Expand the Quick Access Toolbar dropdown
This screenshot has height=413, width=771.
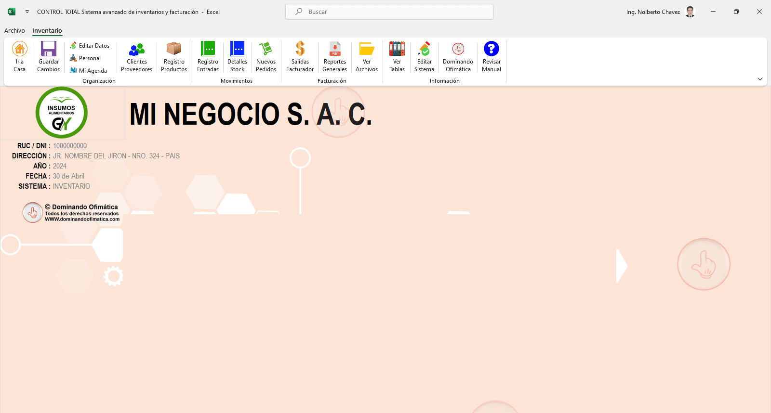pyautogui.click(x=27, y=12)
